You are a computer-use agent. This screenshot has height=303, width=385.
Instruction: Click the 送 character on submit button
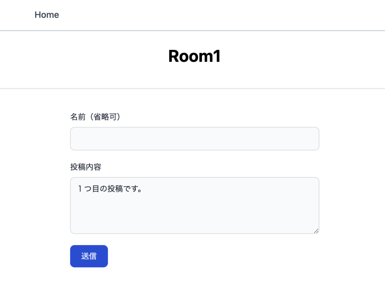coord(85,256)
